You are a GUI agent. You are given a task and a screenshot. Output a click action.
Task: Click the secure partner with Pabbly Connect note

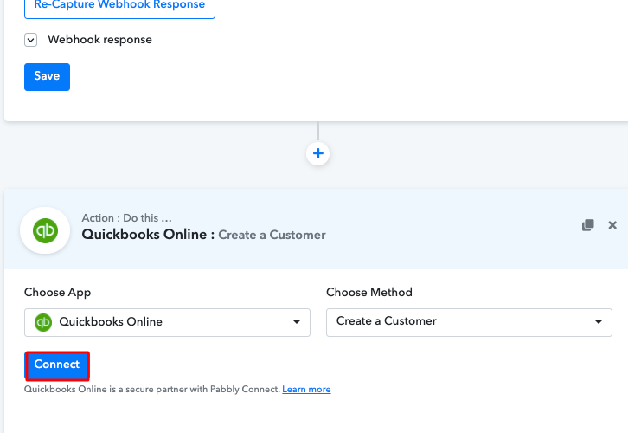pos(152,390)
